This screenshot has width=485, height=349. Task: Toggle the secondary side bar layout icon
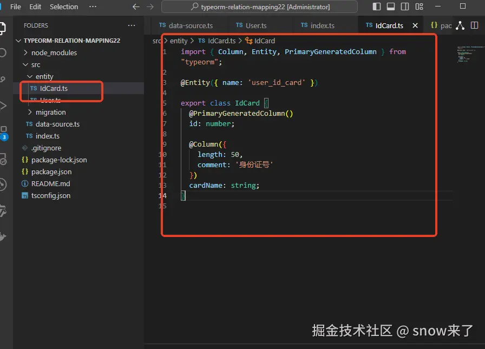pyautogui.click(x=404, y=6)
